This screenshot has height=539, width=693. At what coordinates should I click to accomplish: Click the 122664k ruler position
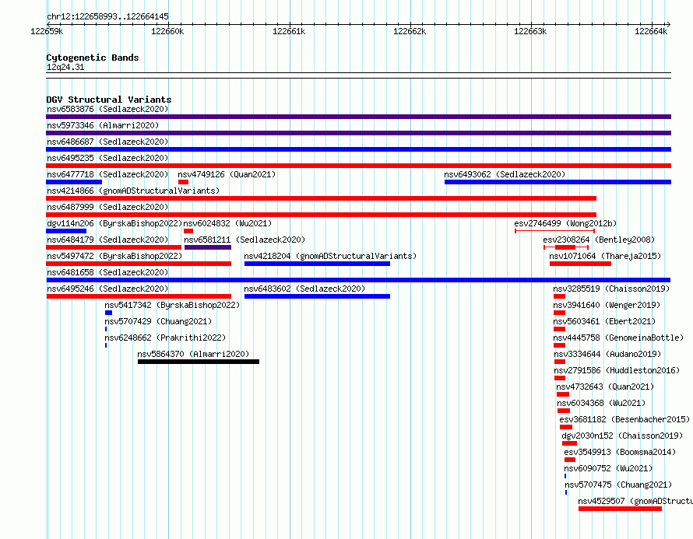coord(651,31)
